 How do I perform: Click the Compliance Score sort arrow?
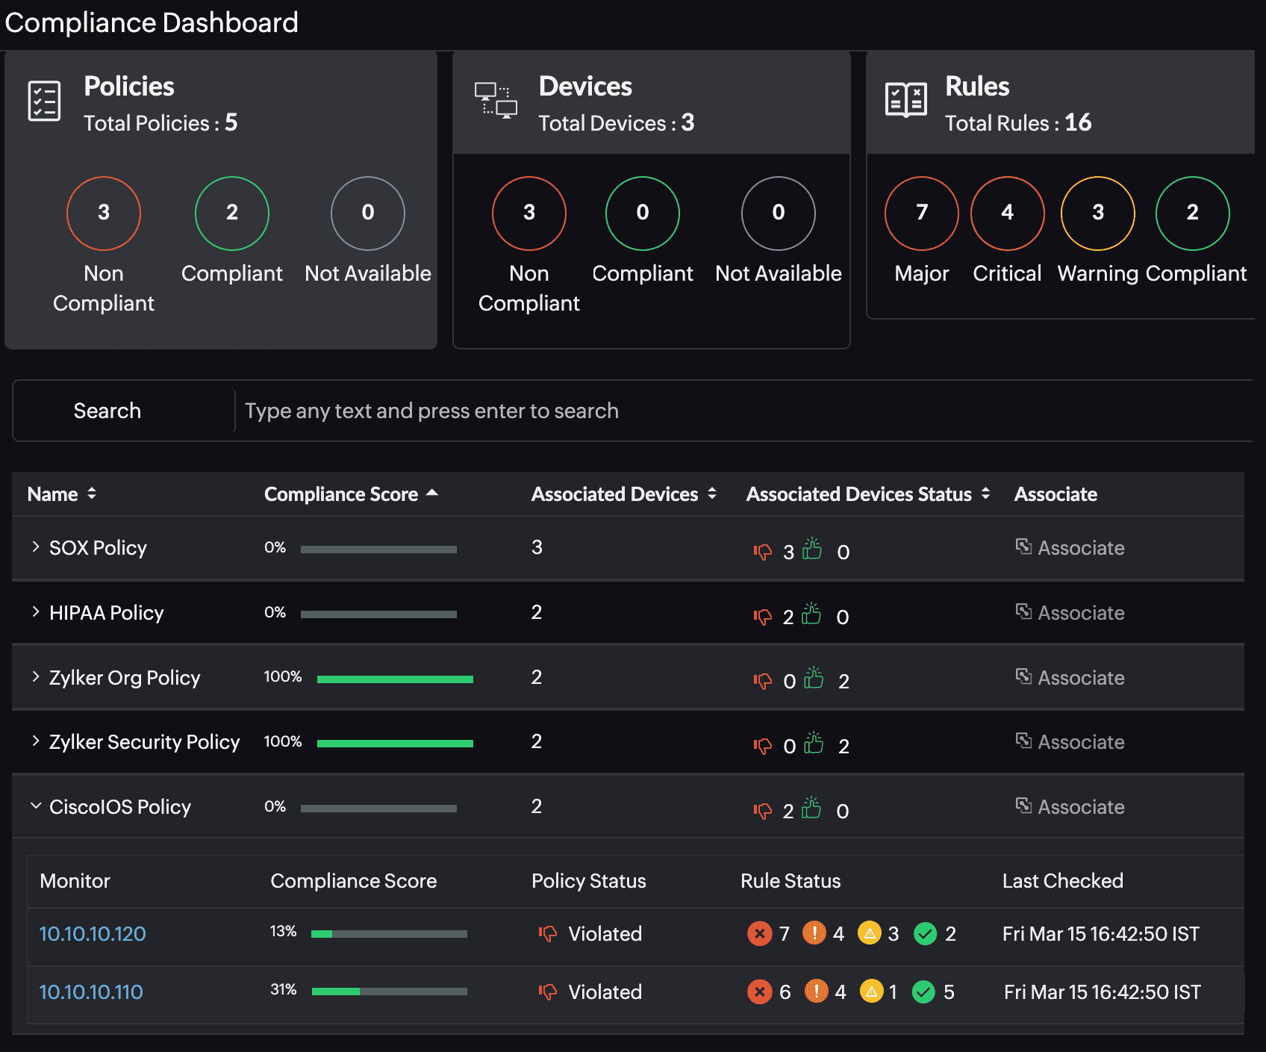433,494
